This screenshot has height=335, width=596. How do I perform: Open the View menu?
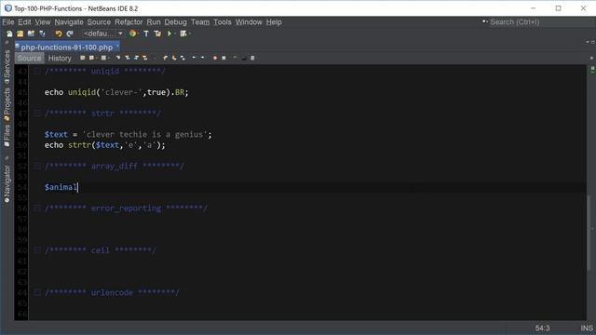click(x=43, y=22)
